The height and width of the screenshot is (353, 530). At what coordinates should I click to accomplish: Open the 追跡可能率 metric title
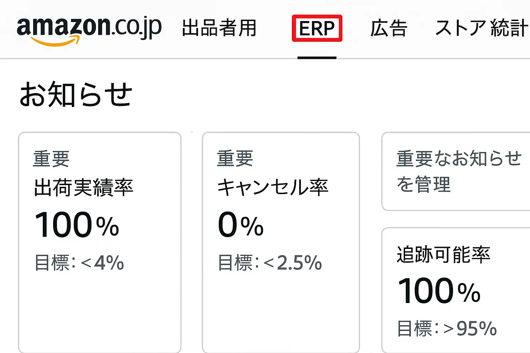tap(443, 255)
